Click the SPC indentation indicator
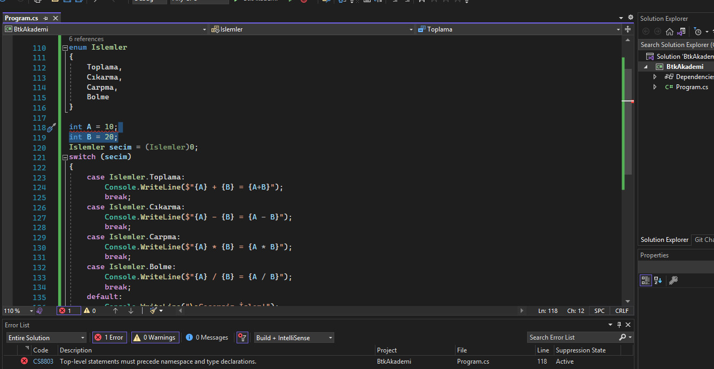The image size is (714, 369). (x=599, y=311)
